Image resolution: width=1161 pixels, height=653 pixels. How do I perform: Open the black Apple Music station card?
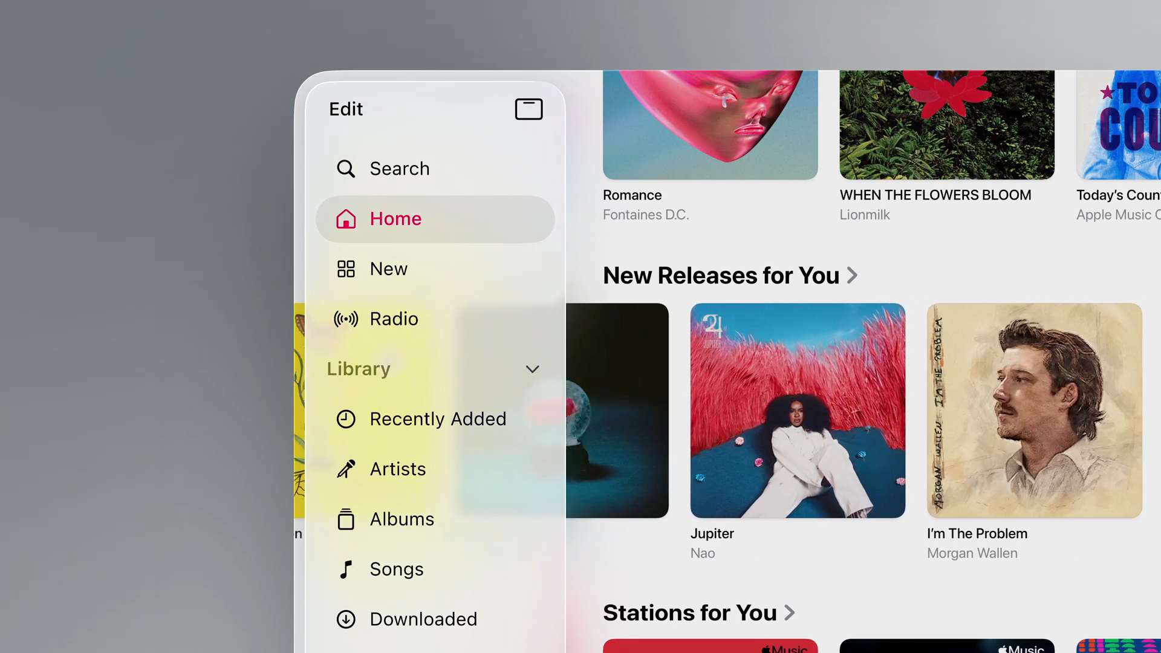947,646
